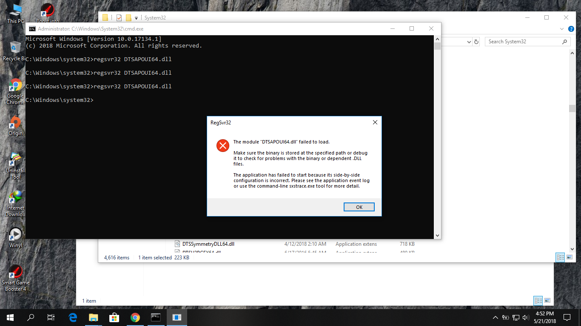The width and height of the screenshot is (581, 326).
Task: Open network settings from the tray icon
Action: (x=516, y=317)
